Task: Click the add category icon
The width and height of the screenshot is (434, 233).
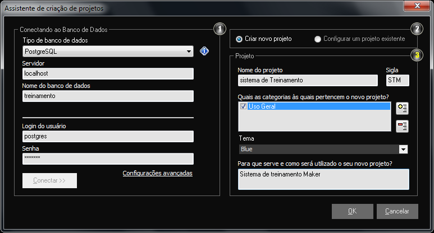Action: [402, 109]
